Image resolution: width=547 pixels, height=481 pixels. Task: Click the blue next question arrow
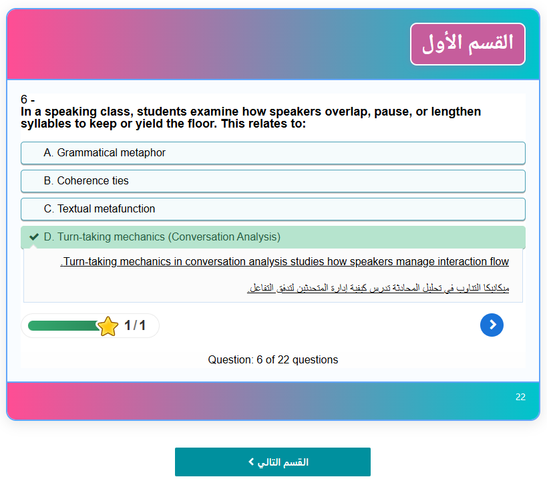492,325
